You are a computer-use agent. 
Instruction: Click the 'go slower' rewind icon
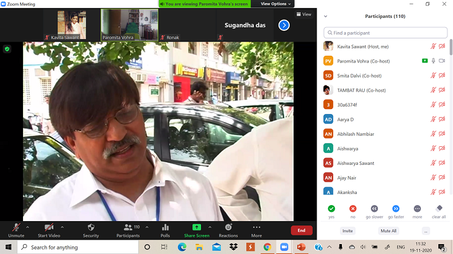point(374,209)
